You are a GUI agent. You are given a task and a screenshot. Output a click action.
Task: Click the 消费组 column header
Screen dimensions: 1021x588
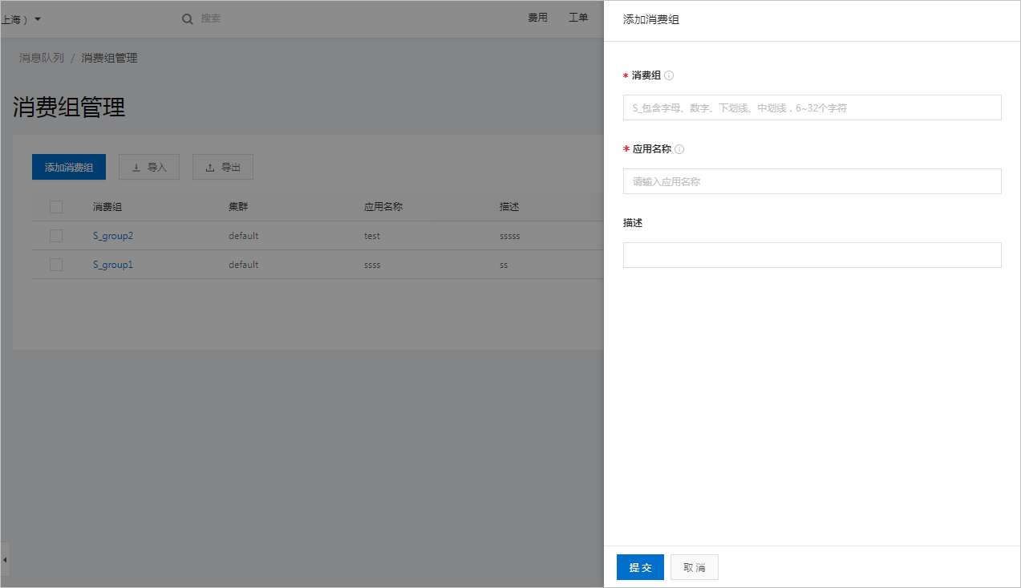tap(107, 207)
